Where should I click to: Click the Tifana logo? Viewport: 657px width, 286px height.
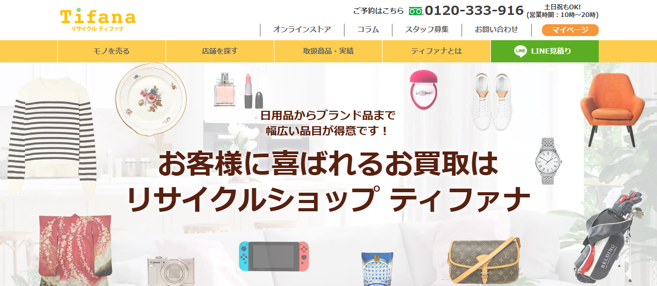coord(98,21)
